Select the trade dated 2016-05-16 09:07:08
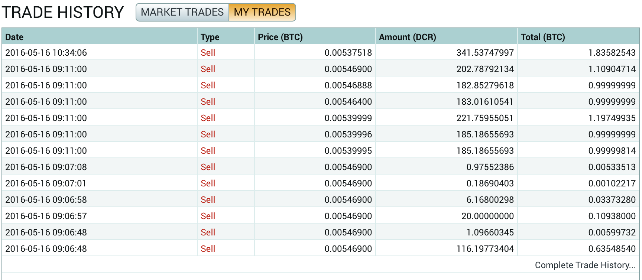 point(46,167)
